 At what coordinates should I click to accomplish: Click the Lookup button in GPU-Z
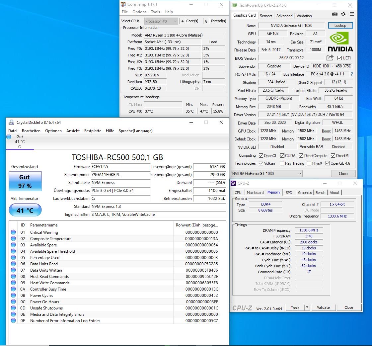pos(340,26)
